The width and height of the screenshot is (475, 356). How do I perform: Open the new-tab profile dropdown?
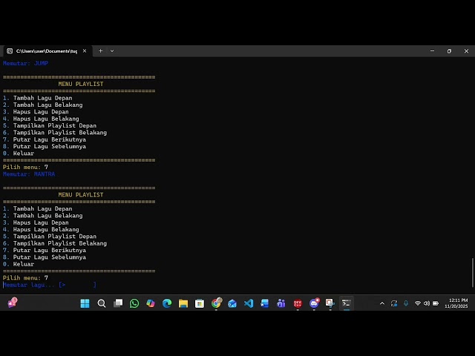pyautogui.click(x=112, y=51)
